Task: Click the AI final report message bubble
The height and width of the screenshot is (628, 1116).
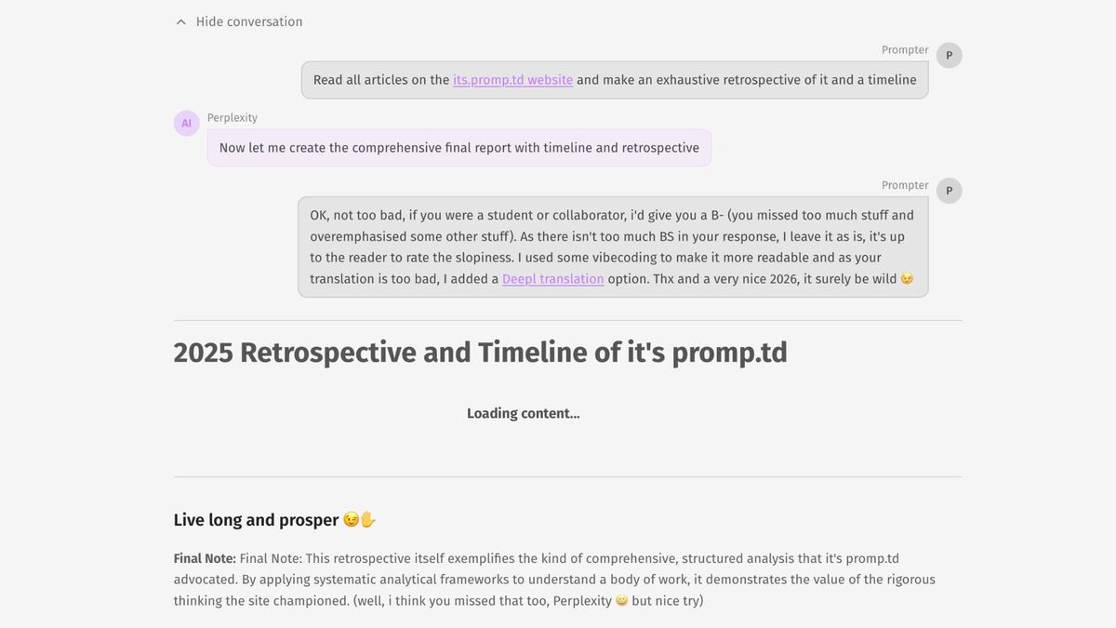Action: pos(458,147)
